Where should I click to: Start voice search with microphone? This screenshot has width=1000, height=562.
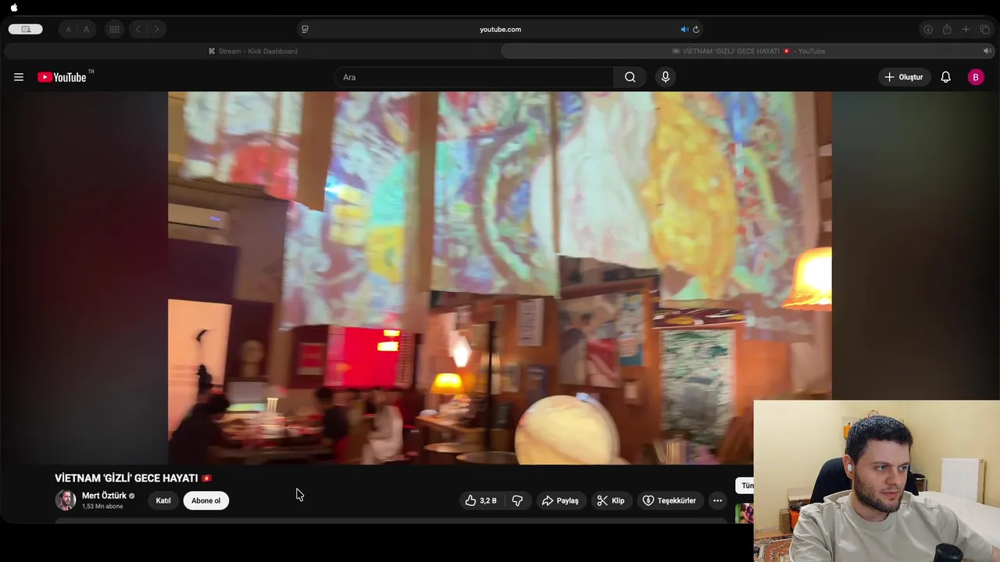click(x=666, y=76)
